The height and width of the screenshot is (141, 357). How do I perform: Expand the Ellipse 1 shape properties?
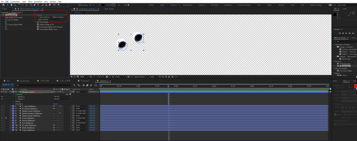pyautogui.click(x=16, y=99)
